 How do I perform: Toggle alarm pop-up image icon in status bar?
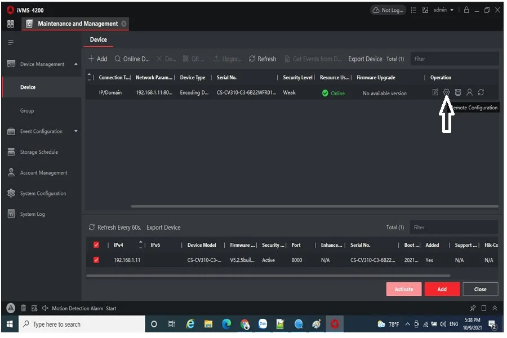pos(34,308)
